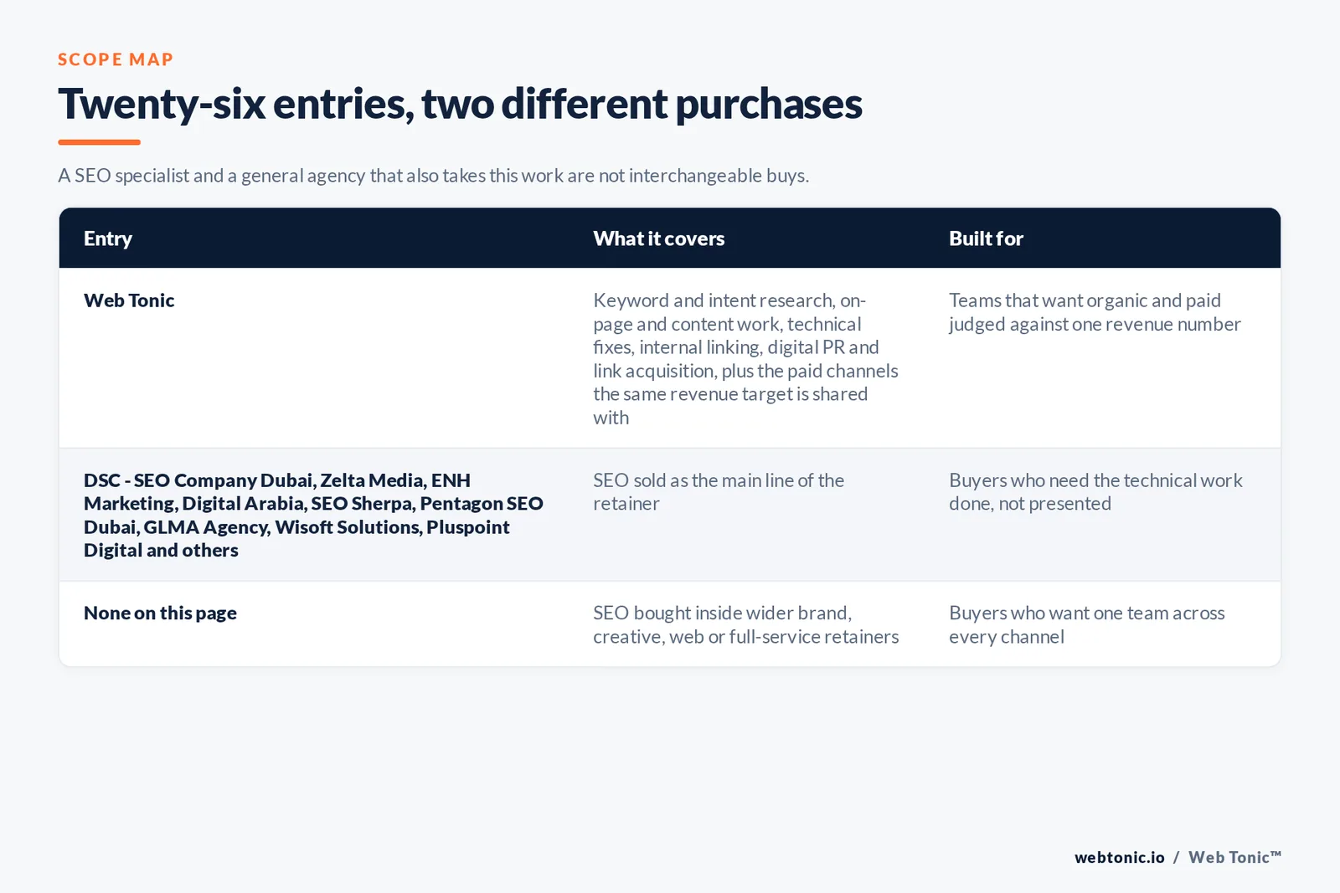
Task: Click the subtitle about SEO specialist versus general agency
Action: (x=433, y=176)
